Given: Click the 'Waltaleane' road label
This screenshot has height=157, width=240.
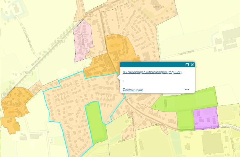Looking at the screenshot, I should (233, 145).
